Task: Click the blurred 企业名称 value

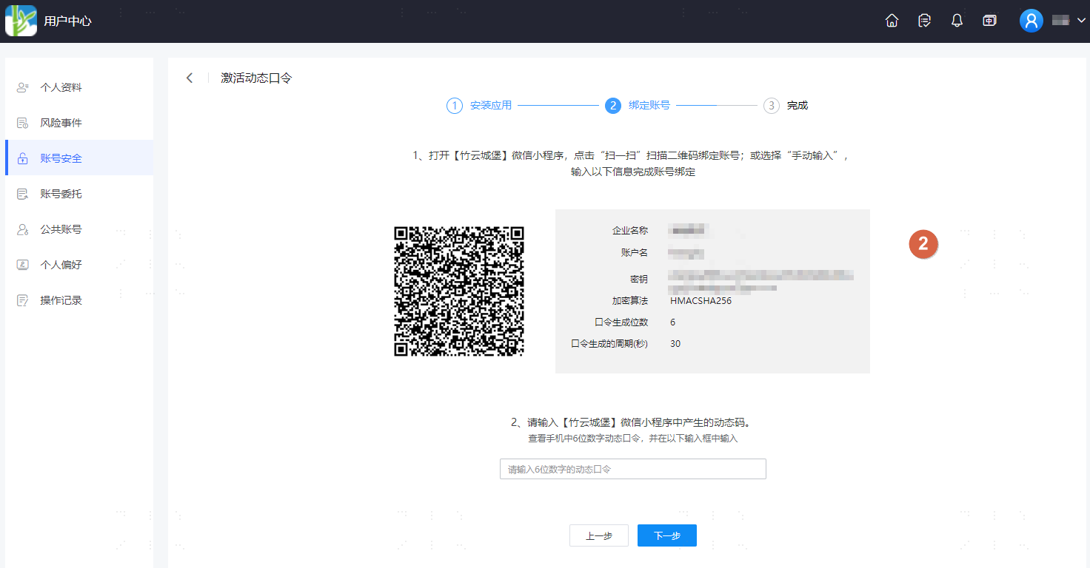Action: (x=689, y=231)
